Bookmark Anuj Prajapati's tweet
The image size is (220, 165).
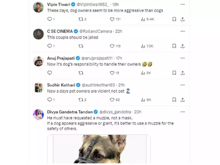(174, 73)
